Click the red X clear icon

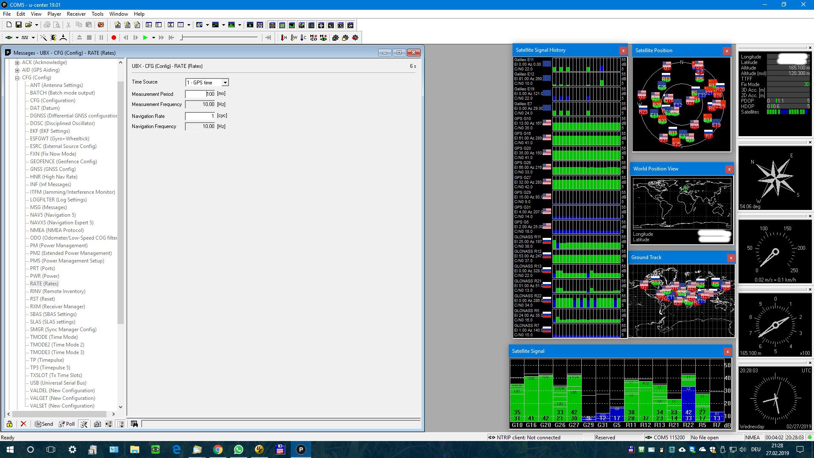pyautogui.click(x=23, y=424)
